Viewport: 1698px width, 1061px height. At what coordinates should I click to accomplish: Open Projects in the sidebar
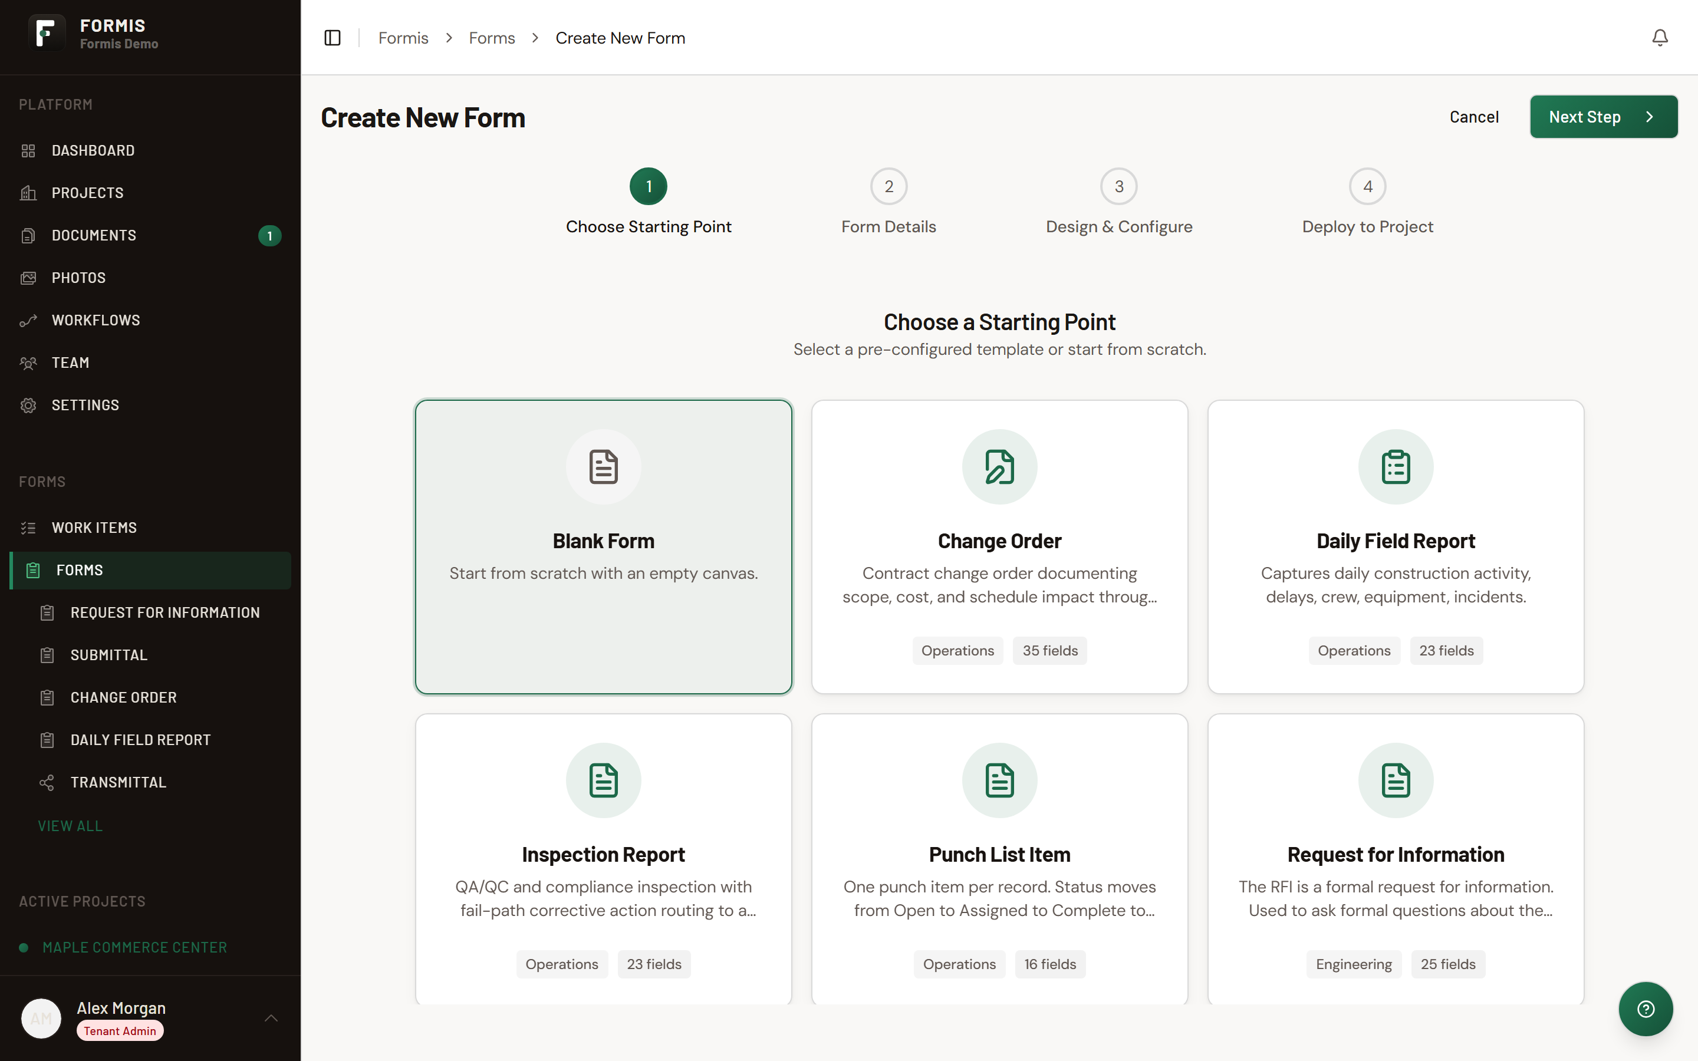[150, 193]
